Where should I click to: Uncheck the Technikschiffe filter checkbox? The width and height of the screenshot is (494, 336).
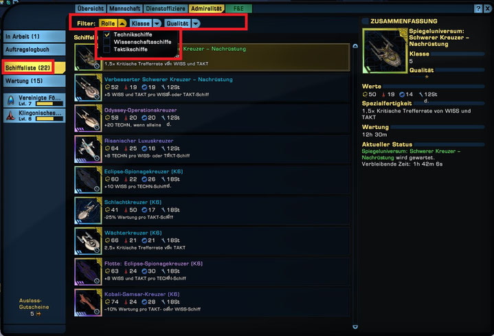[x=107, y=34]
